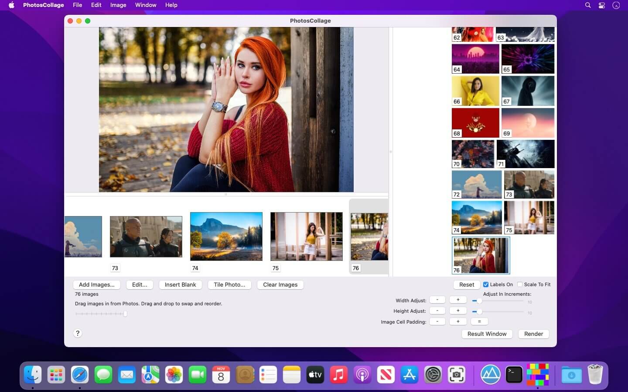
Task: Click the question mark help button
Action: (78, 333)
